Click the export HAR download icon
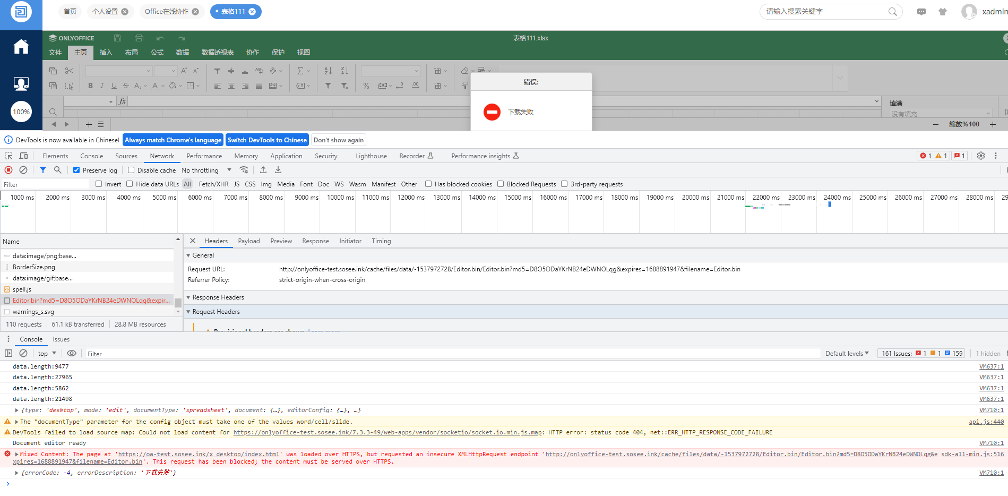Viewport: 1008px width, 496px height. tap(278, 170)
